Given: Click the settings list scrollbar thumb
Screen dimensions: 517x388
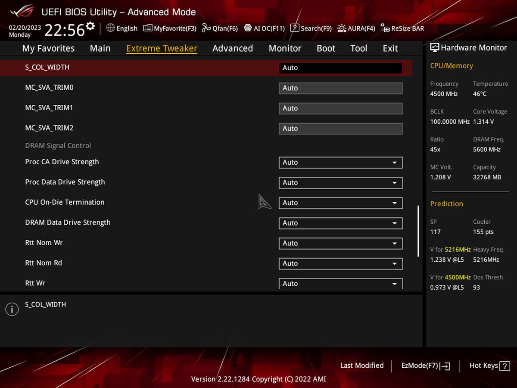Looking at the screenshot, I should pyautogui.click(x=418, y=232).
